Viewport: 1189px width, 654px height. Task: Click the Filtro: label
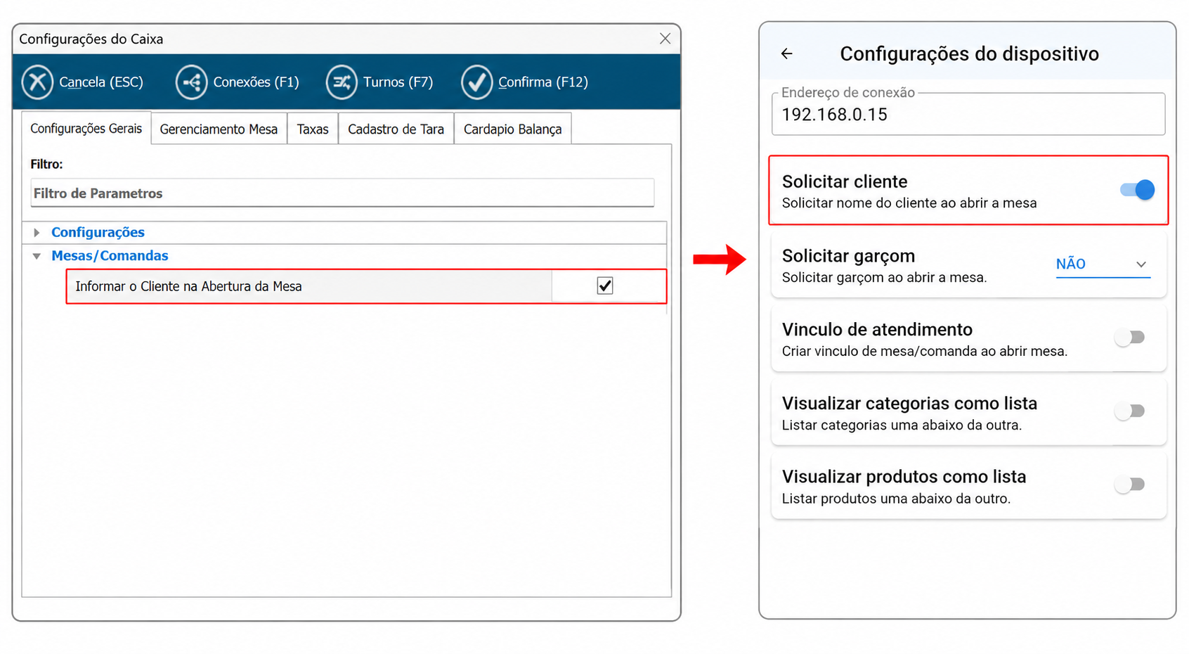coord(46,164)
